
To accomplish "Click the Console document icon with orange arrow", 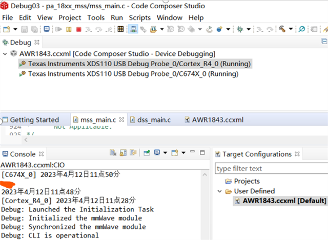I will pyautogui.click(x=133, y=153).
